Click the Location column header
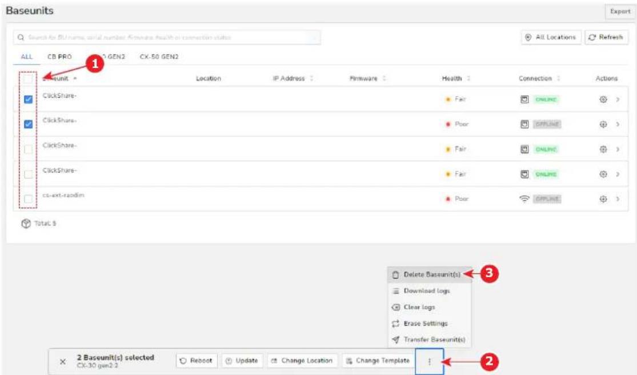Image resolution: width=637 pixels, height=375 pixels. [209, 78]
